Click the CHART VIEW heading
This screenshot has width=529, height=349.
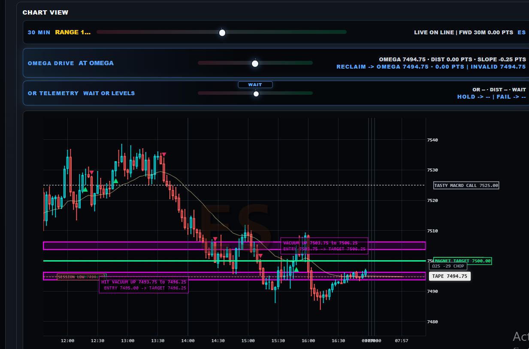[45, 12]
